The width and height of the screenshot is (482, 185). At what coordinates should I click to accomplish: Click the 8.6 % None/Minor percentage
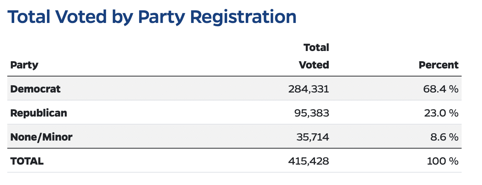tap(443, 137)
